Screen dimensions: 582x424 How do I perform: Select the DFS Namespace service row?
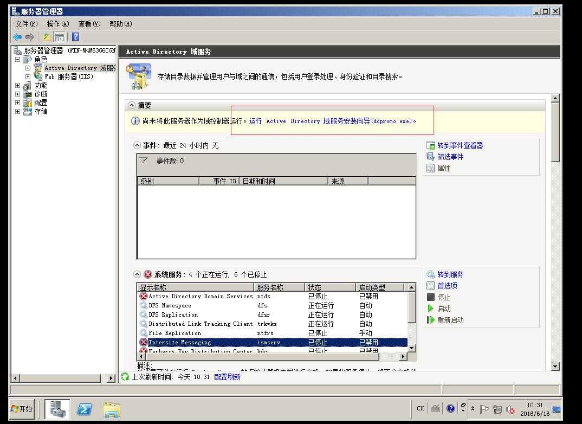273,306
